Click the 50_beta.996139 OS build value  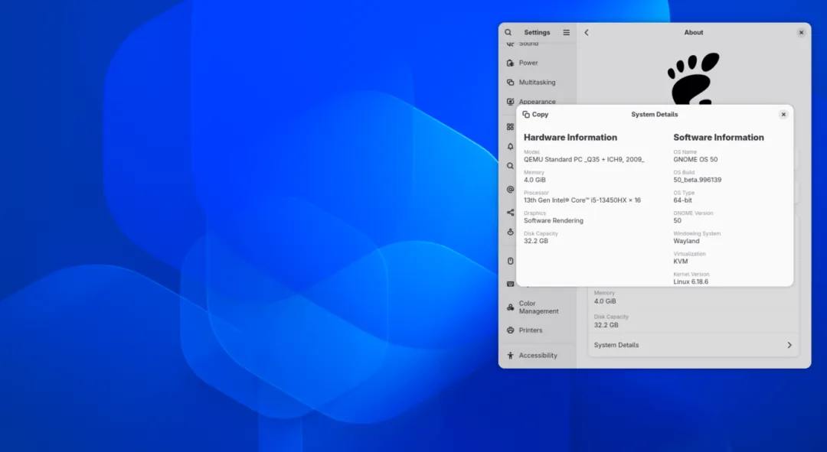tap(697, 180)
